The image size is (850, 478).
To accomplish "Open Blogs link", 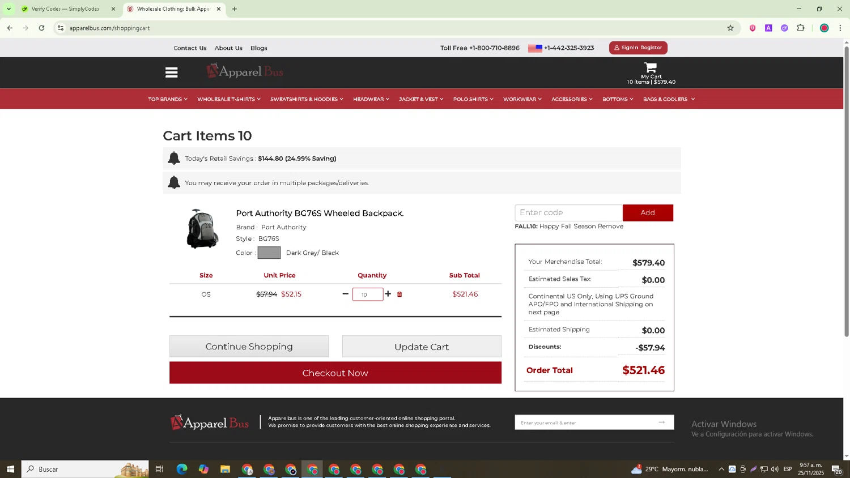I will [259, 48].
